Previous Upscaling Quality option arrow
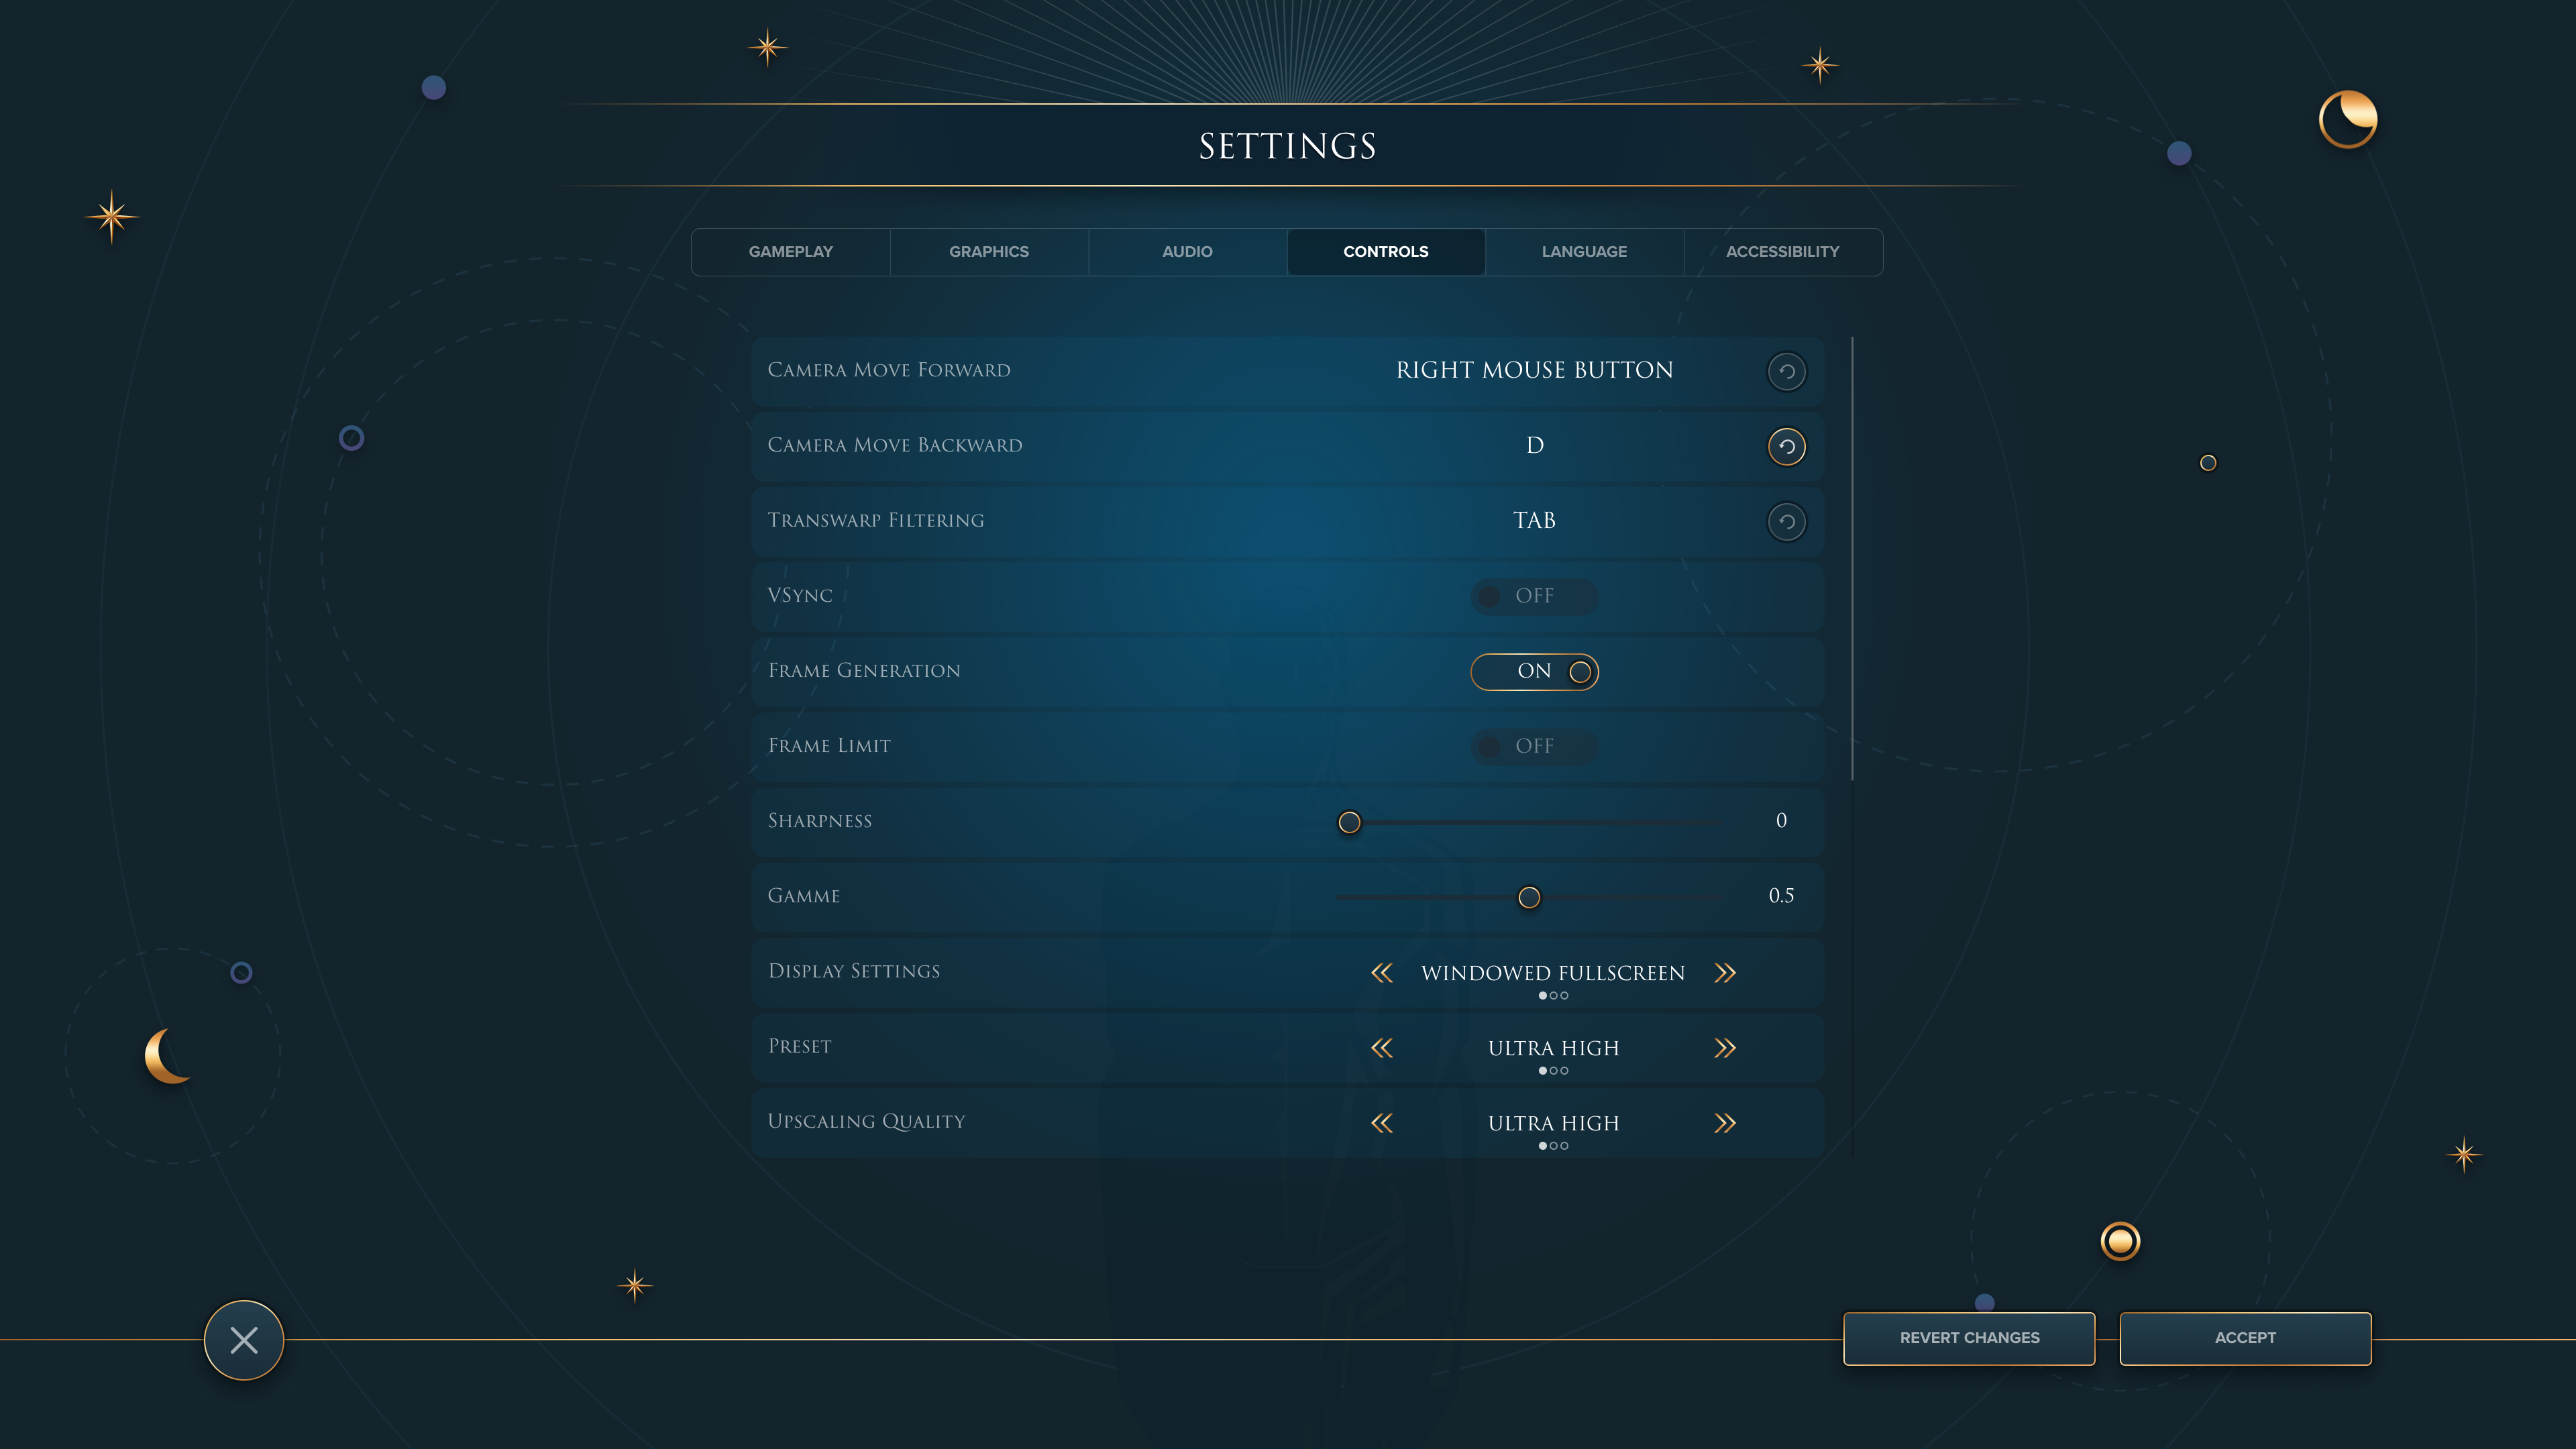 (1382, 1122)
